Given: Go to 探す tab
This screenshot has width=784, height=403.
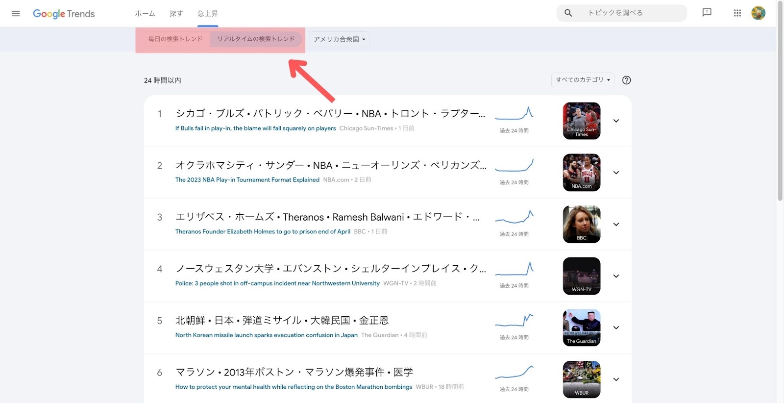Looking at the screenshot, I should (x=176, y=14).
